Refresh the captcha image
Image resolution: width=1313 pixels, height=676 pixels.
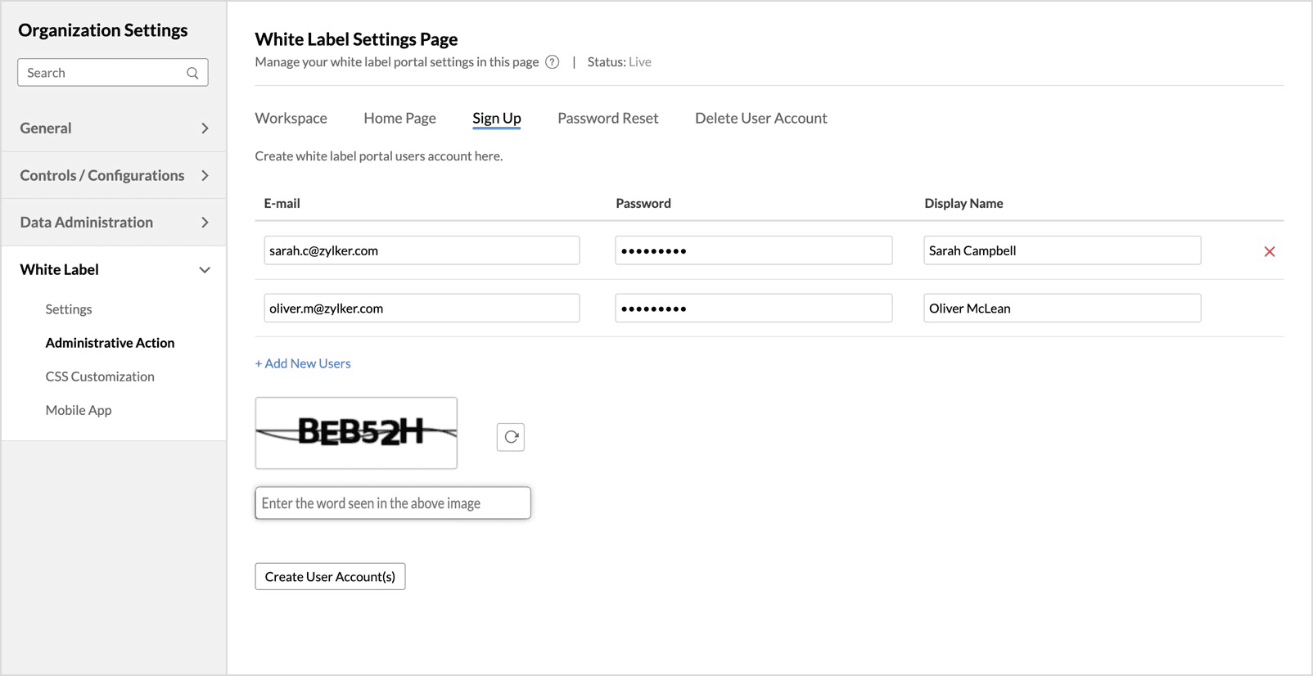(511, 437)
